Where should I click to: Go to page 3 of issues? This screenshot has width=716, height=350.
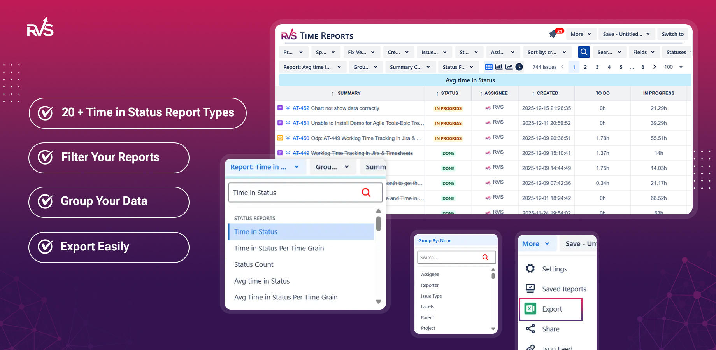coord(597,66)
